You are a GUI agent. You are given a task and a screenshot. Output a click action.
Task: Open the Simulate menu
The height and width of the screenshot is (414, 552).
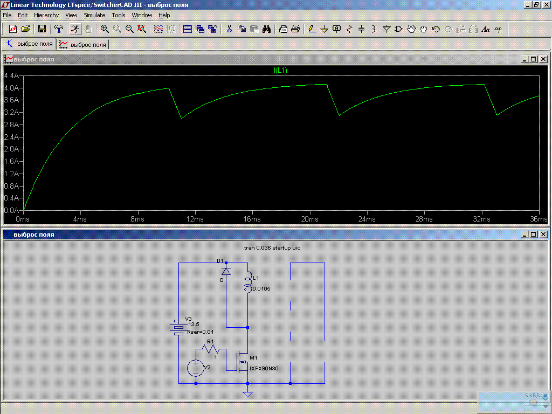click(x=94, y=15)
